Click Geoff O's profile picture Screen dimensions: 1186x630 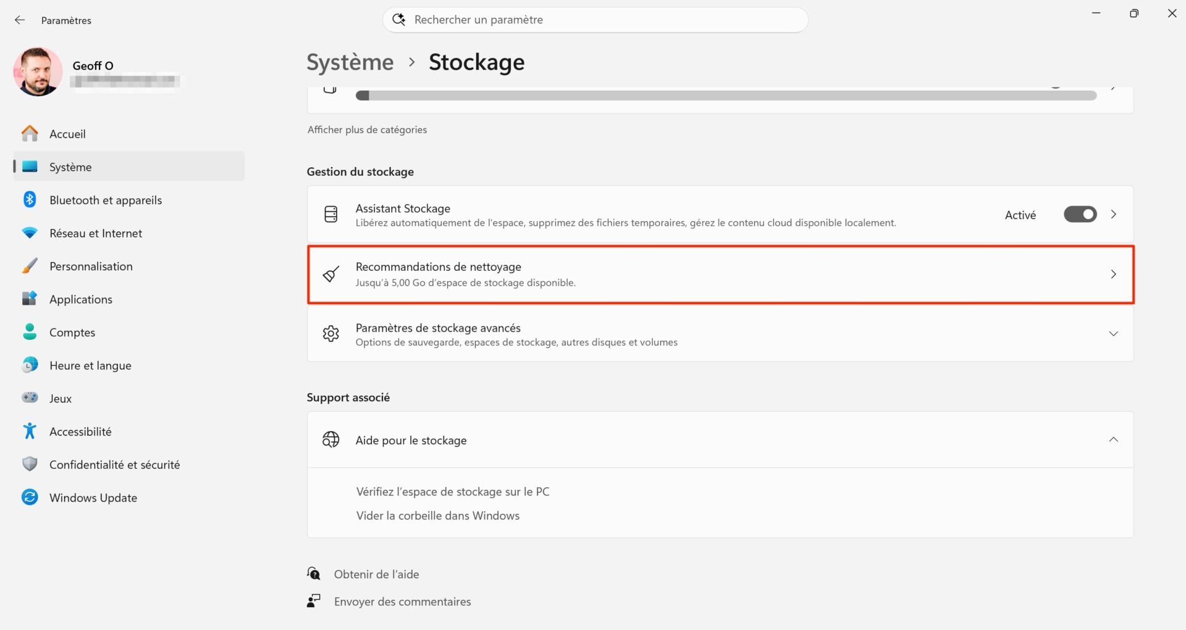tap(38, 71)
